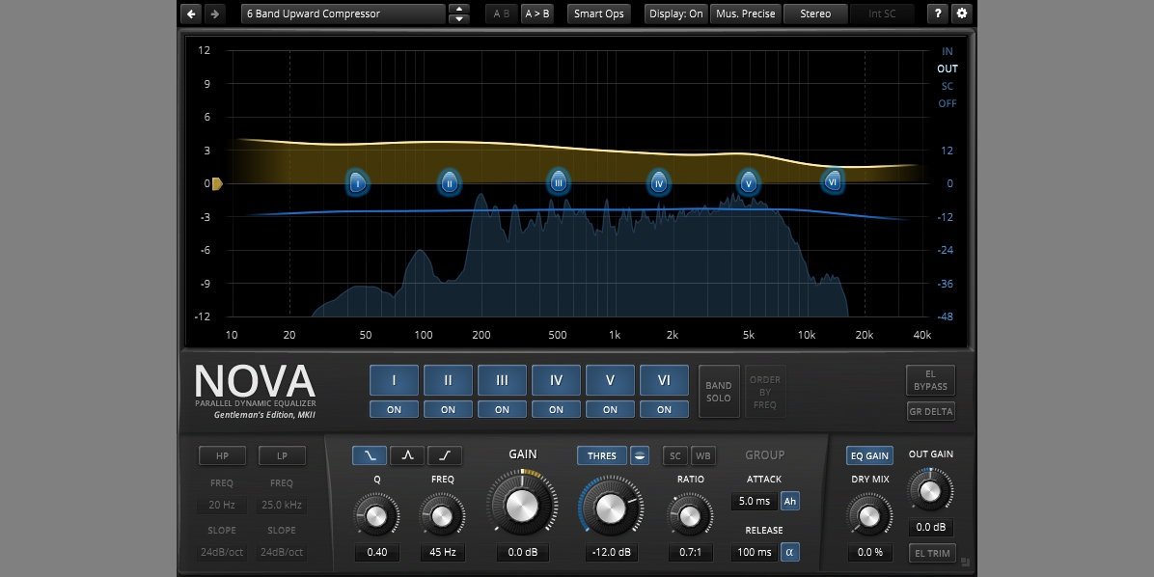Open the settings gear
Image resolution: width=1154 pixels, height=577 pixels.
coord(961,14)
